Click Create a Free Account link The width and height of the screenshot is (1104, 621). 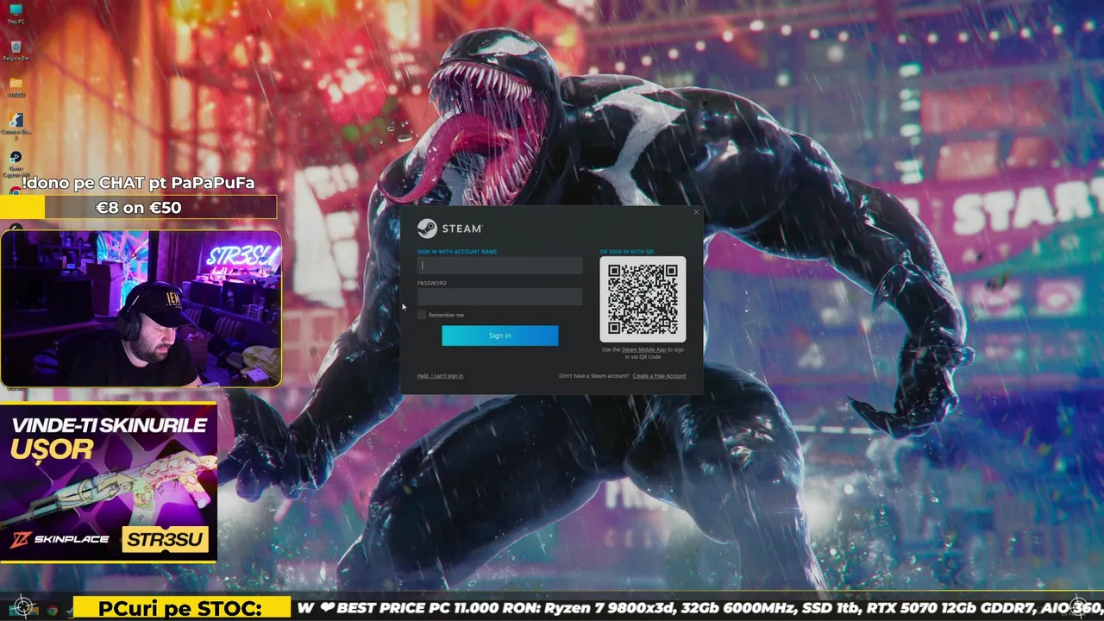point(659,376)
